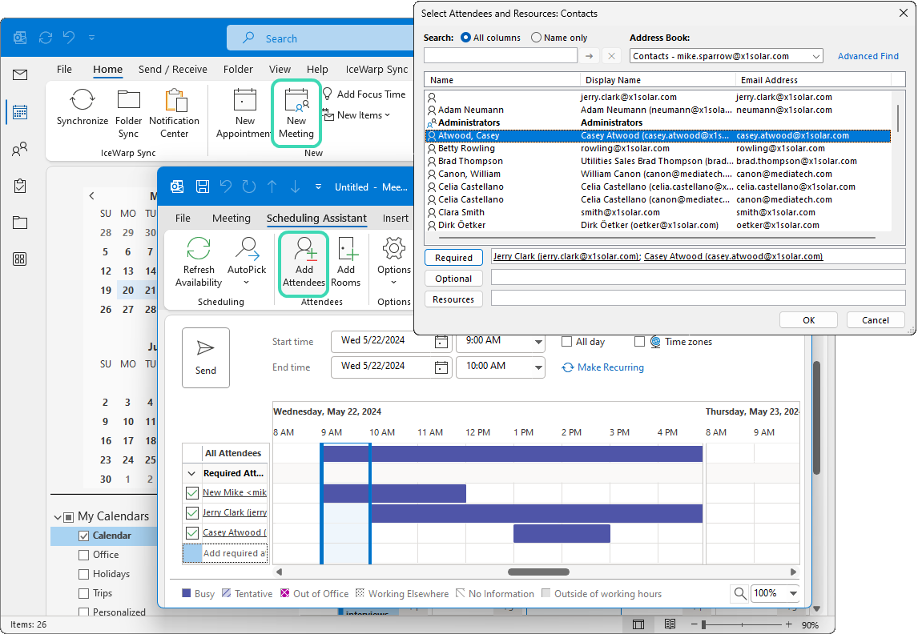Image resolution: width=918 pixels, height=634 pixels.
Task: Cancel the Select Attendees dialog
Action: click(876, 320)
